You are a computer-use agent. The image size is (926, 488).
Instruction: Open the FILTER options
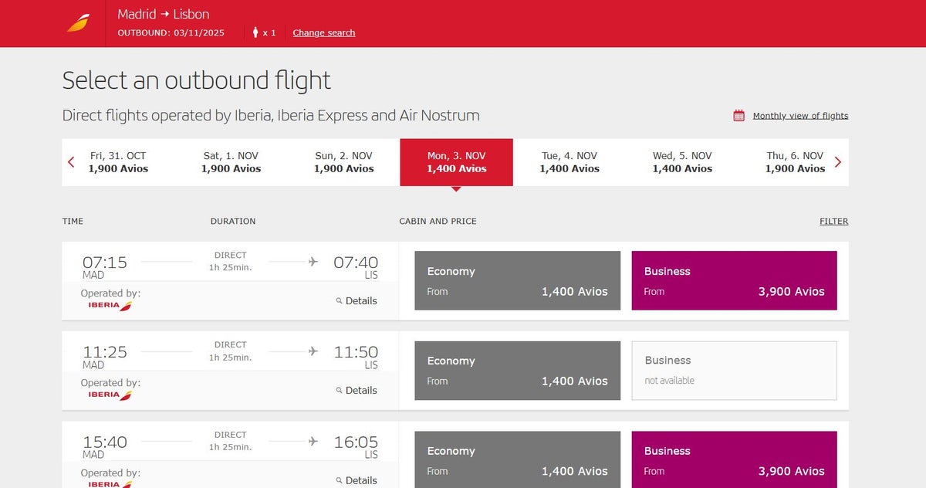point(833,221)
